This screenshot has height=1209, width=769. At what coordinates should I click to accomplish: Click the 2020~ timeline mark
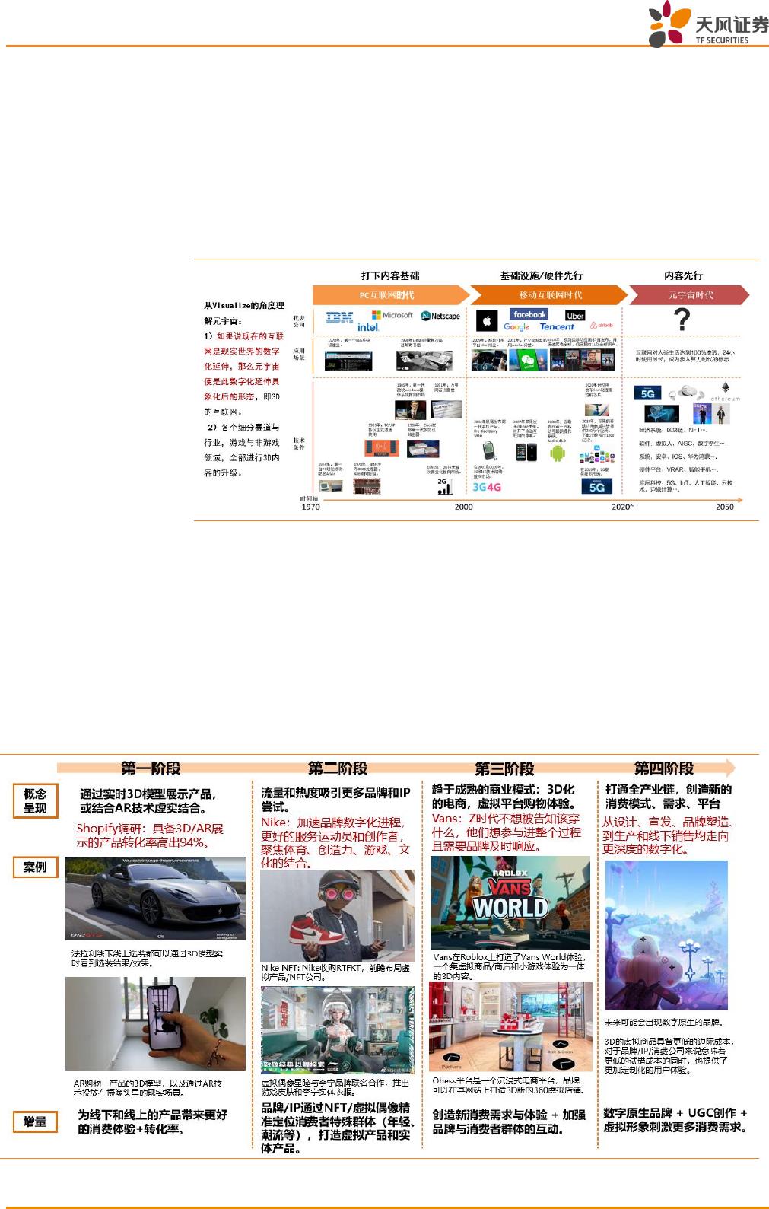[622, 507]
